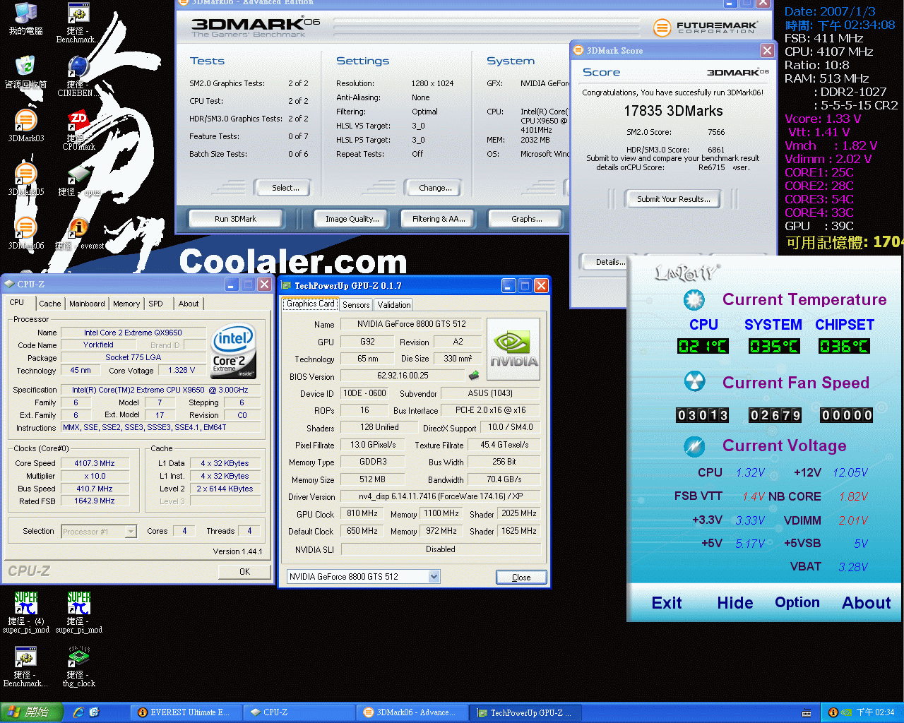
Task: Select the super_pi_mod shortcut without (4)
Action: click(x=79, y=613)
